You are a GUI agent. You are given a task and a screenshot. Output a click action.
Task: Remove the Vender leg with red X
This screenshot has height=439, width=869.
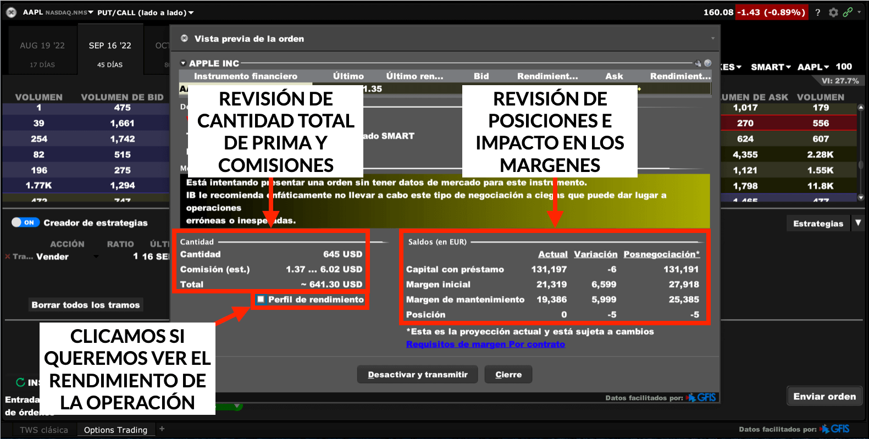coord(8,257)
